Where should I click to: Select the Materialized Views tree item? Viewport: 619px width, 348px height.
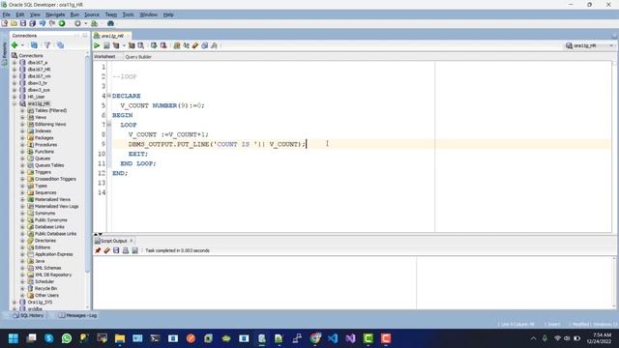[52, 200]
